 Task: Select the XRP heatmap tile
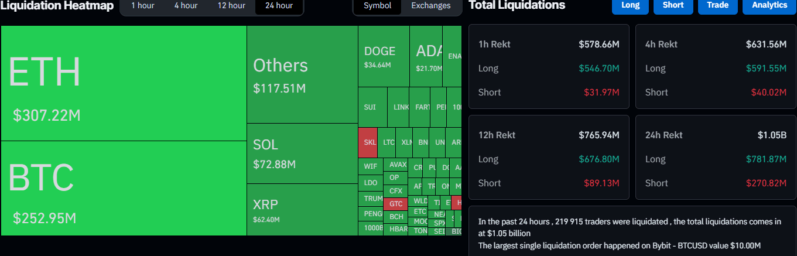(302, 210)
